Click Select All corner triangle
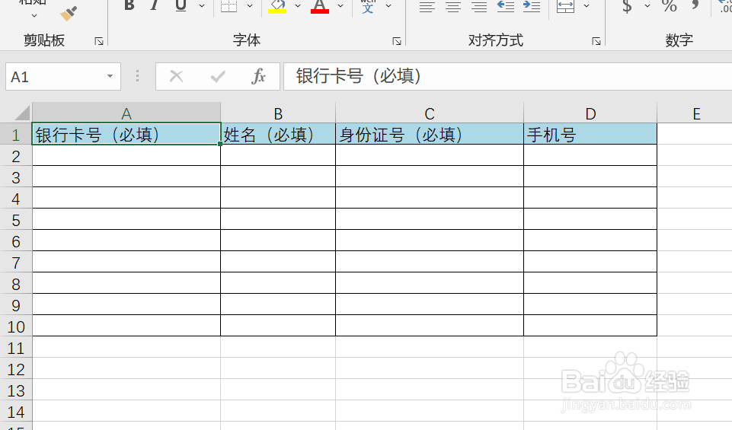Viewport: 732px width, 430px height. 21,113
